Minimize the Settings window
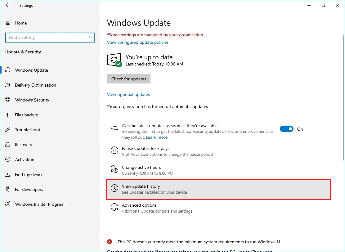This screenshot has height=252, width=345. [309, 5]
